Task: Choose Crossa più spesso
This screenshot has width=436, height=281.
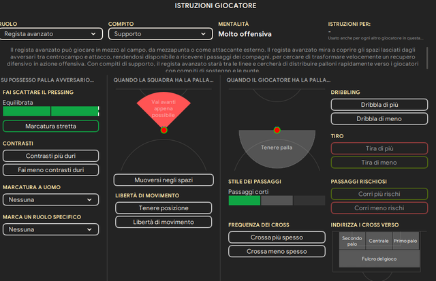Action: 277,237
